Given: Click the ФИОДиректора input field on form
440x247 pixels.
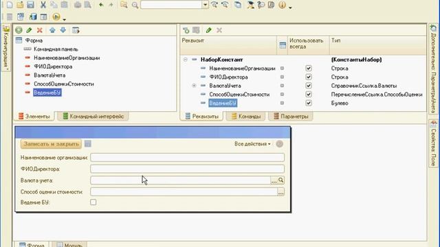Looking at the screenshot, I should point(187,169).
